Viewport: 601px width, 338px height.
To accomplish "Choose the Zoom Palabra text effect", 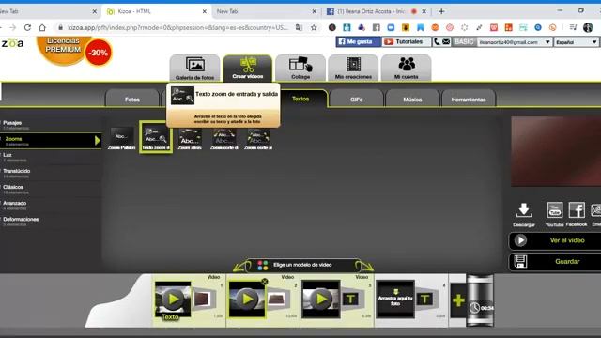I will 121,138.
